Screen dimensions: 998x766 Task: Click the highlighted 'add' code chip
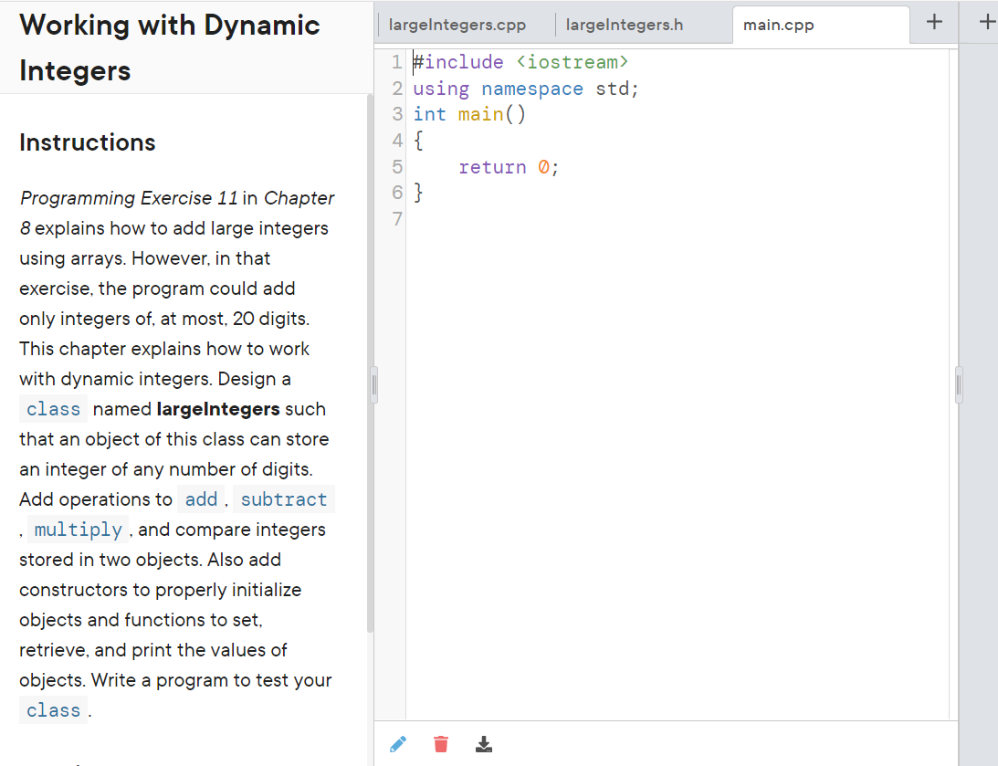pos(201,499)
